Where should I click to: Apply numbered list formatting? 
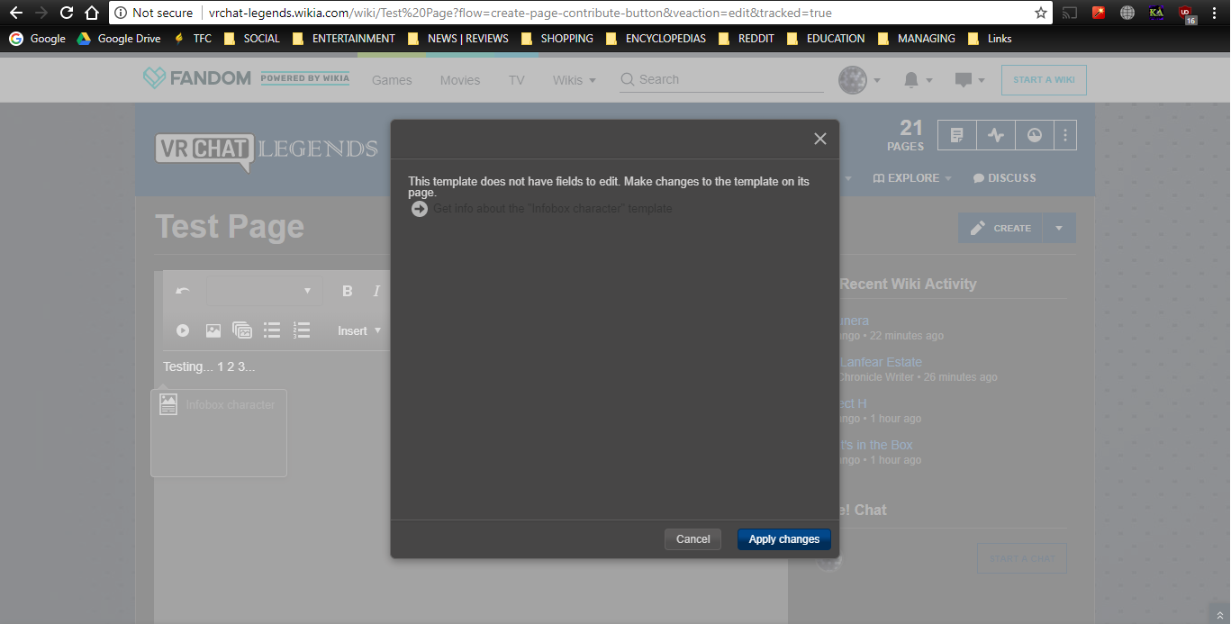[x=302, y=330]
